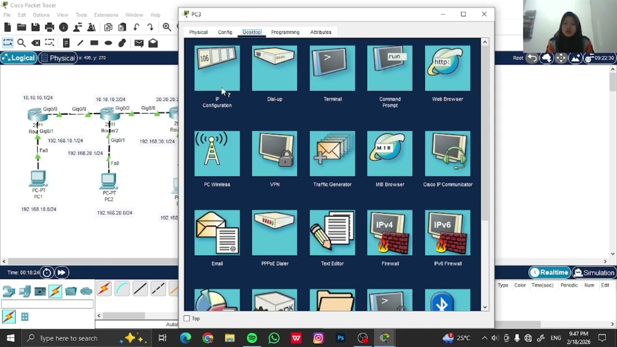Open the Tools menu

(x=81, y=15)
